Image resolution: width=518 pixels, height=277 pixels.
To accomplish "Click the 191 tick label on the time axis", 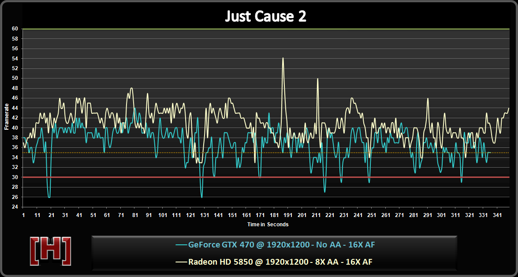I will click(288, 215).
